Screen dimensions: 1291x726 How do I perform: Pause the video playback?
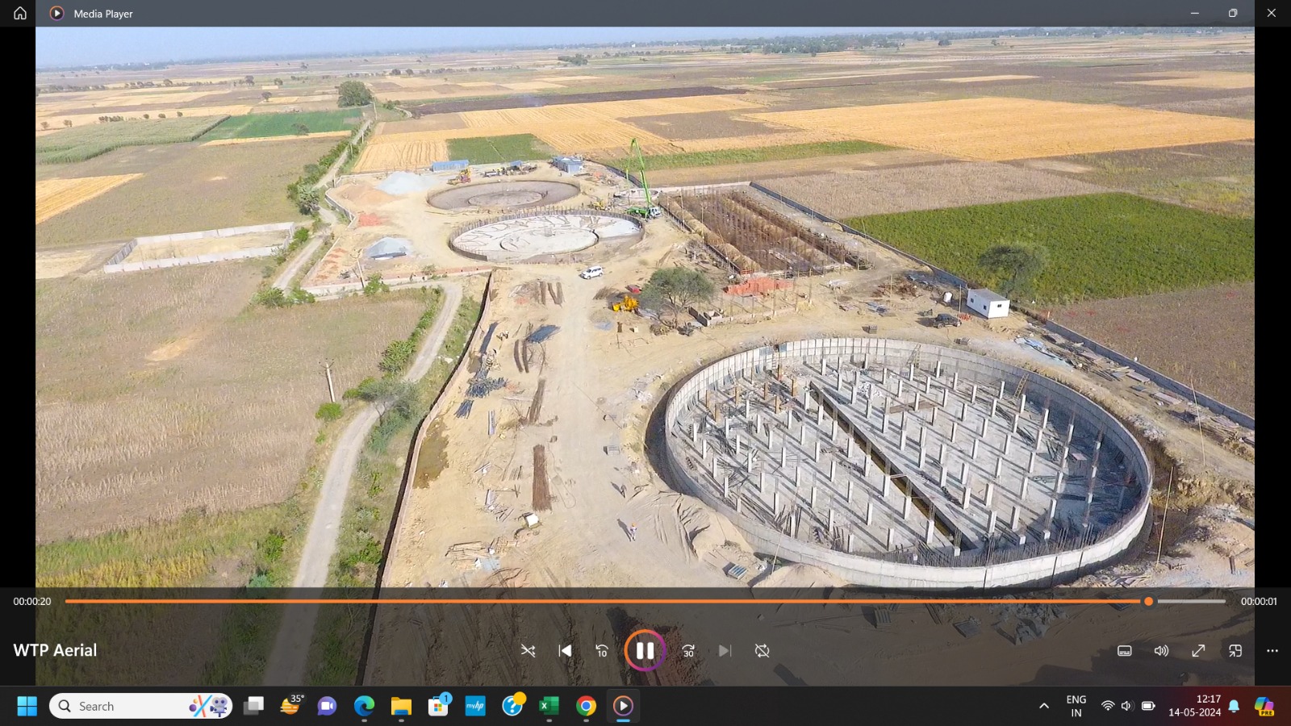coord(645,650)
